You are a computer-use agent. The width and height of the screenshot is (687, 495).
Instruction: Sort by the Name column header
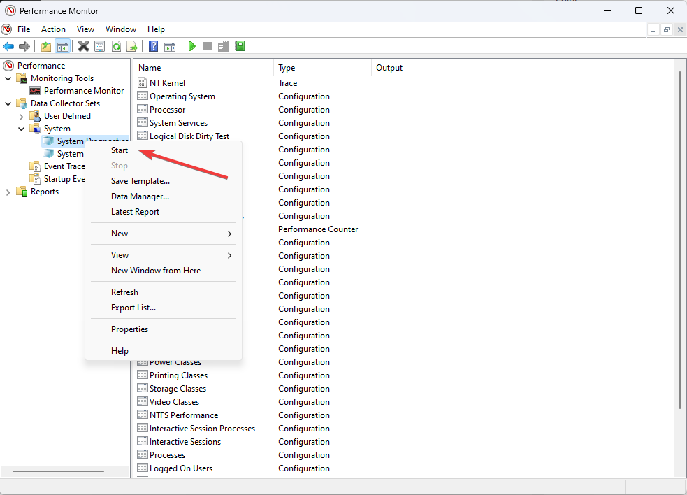tap(204, 68)
